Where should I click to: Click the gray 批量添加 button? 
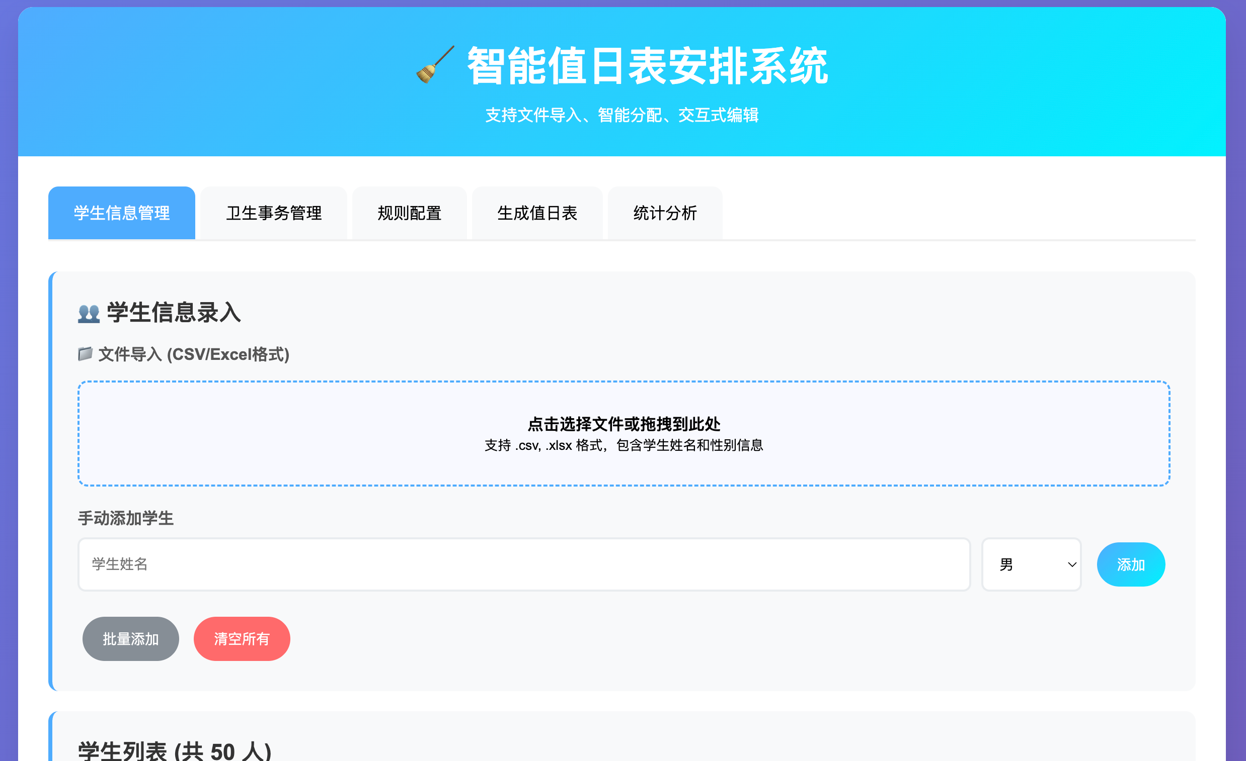[130, 638]
